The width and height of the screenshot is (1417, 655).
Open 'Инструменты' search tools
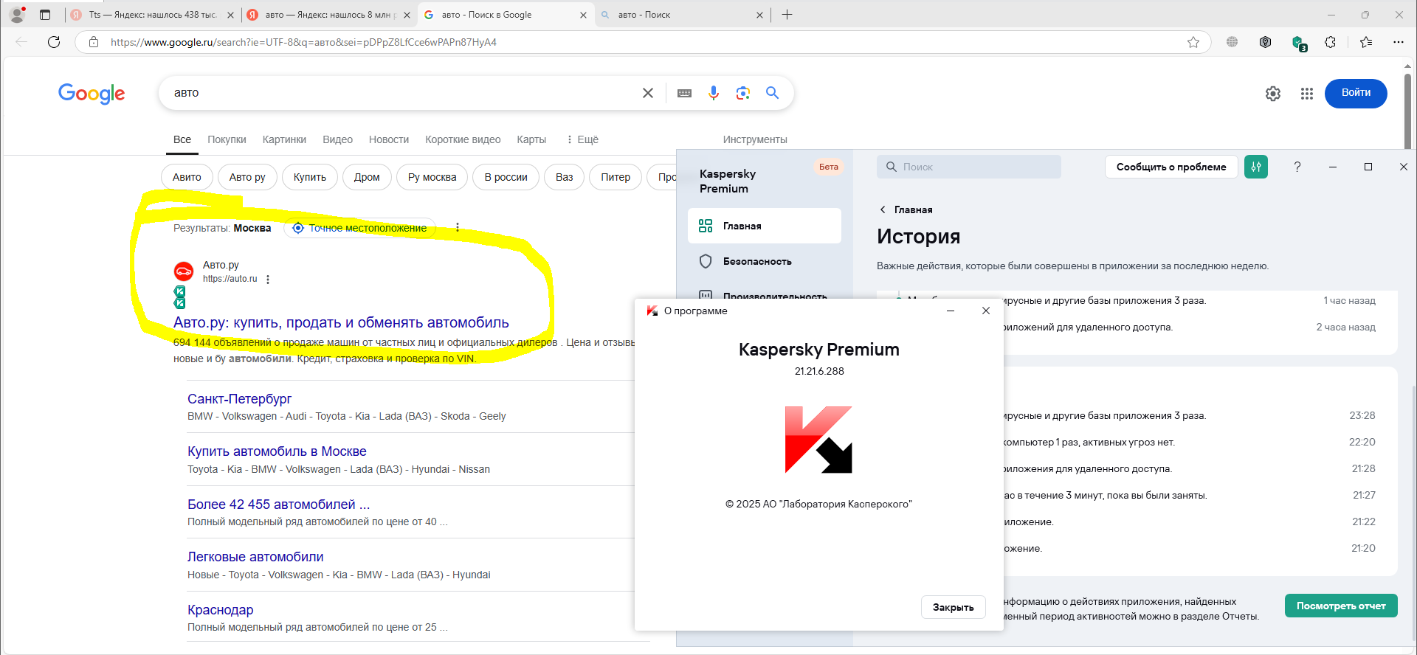click(x=755, y=139)
